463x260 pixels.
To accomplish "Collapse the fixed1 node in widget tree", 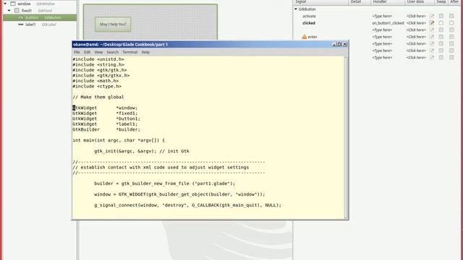I will click(x=9, y=11).
